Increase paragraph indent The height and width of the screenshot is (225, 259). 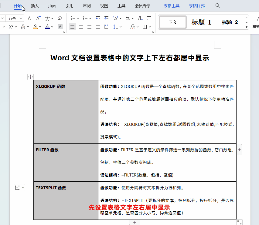[106, 18]
